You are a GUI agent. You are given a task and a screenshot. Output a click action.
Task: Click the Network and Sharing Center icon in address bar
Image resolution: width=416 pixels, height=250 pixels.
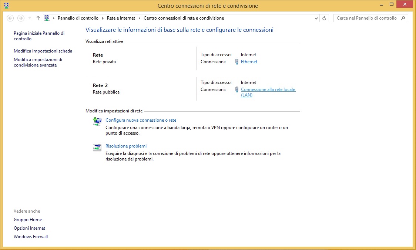[x=47, y=17]
